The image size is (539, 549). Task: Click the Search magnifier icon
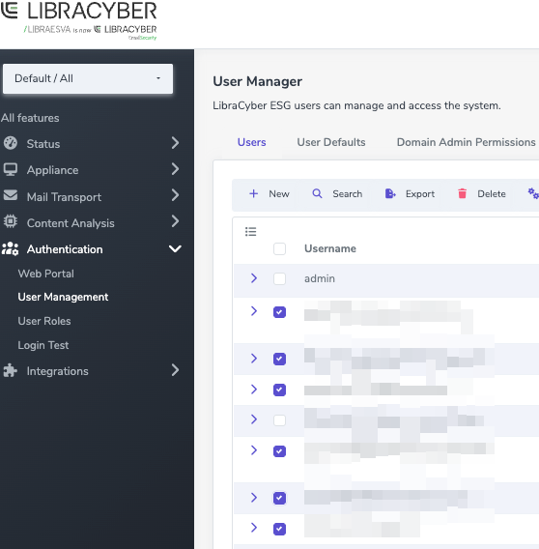point(317,193)
